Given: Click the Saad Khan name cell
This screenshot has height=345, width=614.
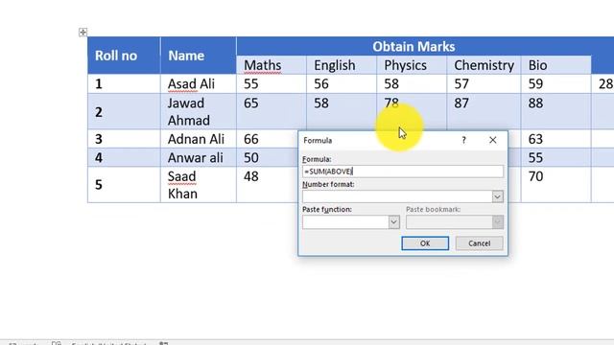Looking at the screenshot, I should pyautogui.click(x=199, y=185).
